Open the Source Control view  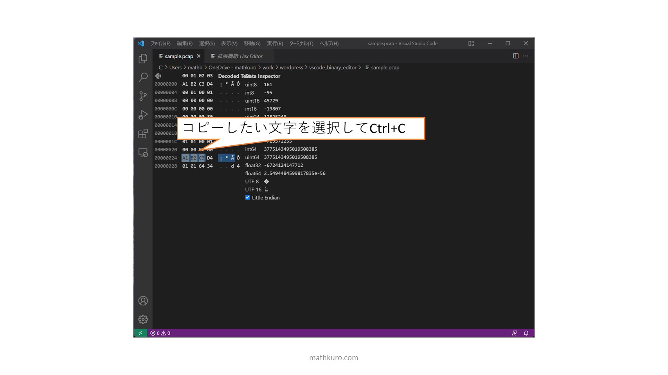pos(143,96)
